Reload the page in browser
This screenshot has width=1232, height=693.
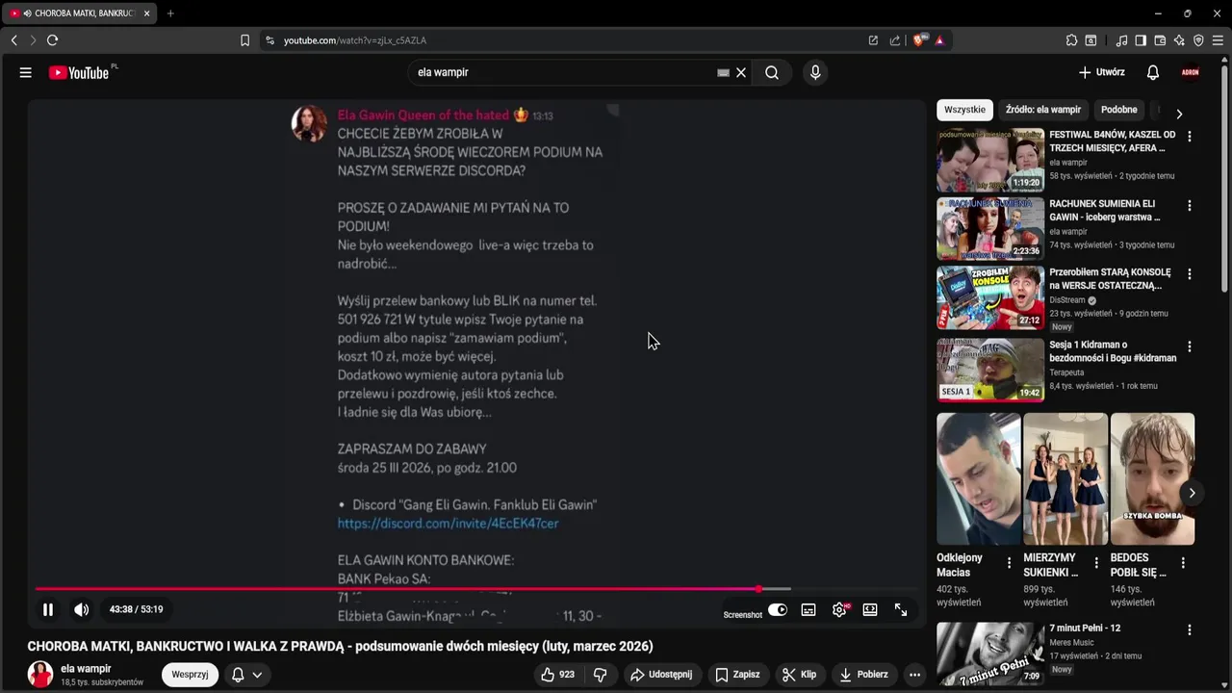(52, 40)
